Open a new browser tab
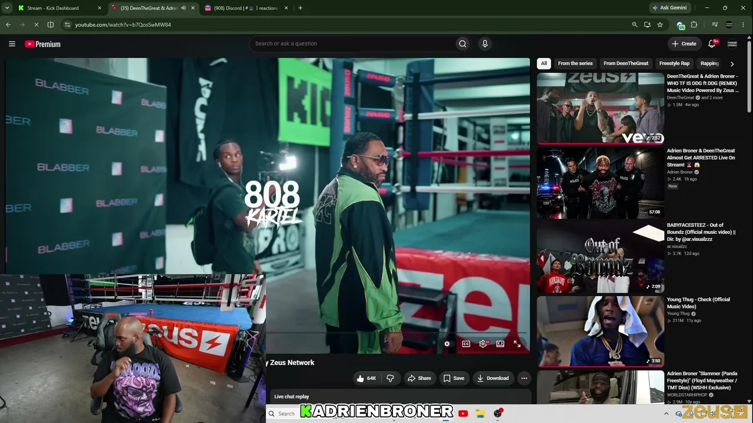The image size is (753, 423). tap(300, 8)
